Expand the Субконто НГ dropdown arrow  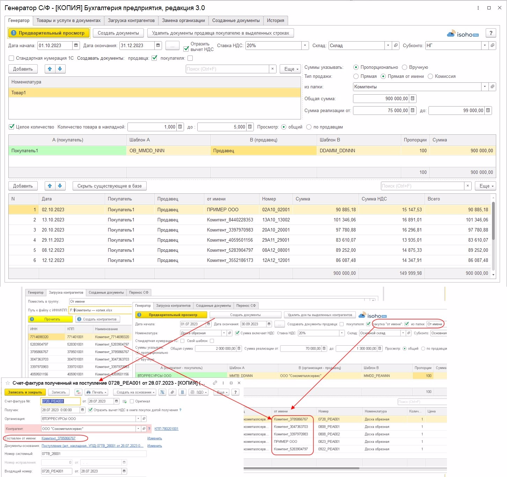pyautogui.click(x=485, y=45)
